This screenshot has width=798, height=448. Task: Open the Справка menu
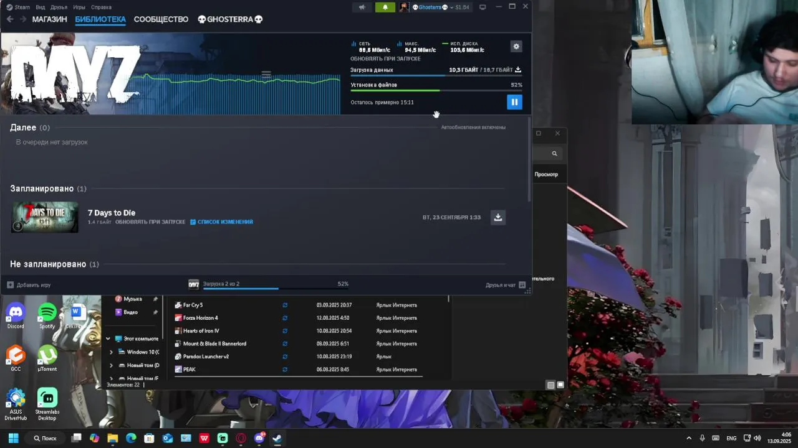point(101,7)
